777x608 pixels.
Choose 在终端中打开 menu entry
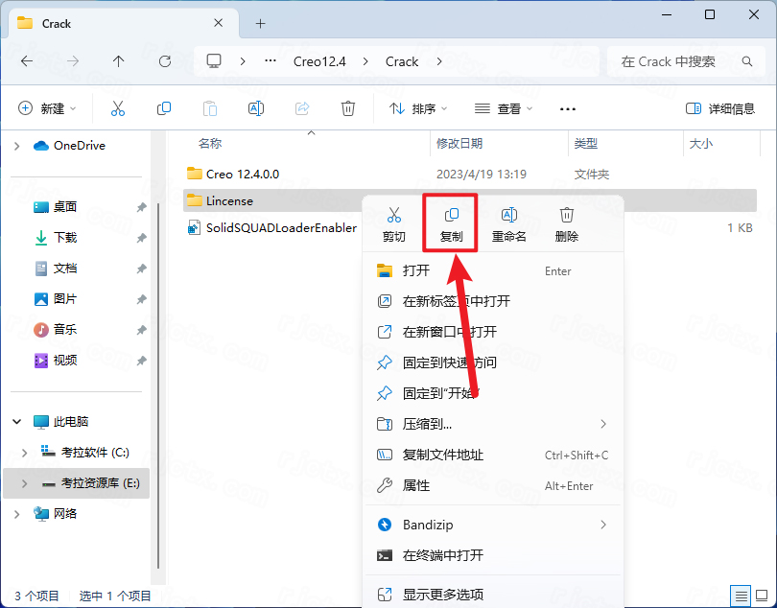494,555
